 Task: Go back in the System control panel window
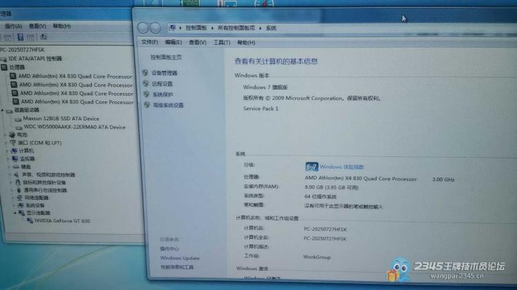tap(143, 28)
